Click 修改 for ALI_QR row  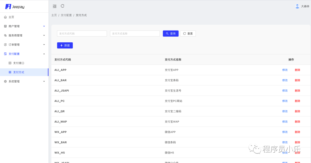(285, 111)
